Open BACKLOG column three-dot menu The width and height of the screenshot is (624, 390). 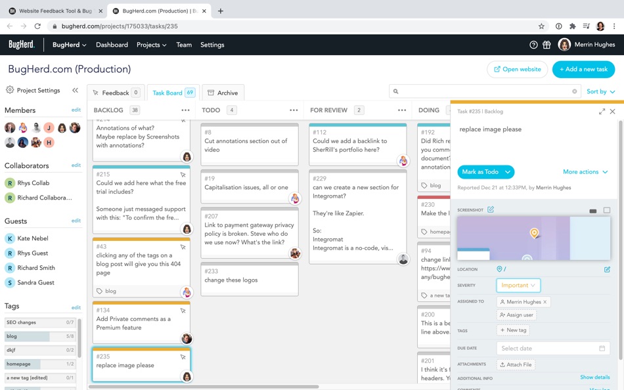(185, 110)
